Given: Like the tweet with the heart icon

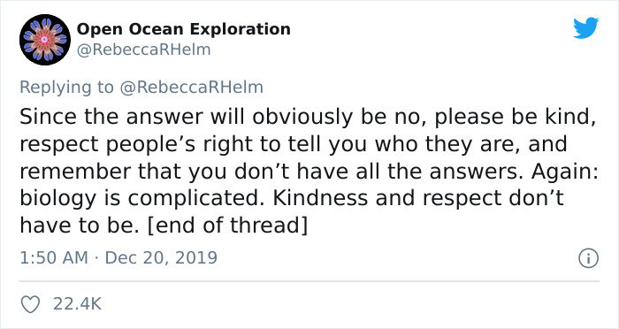Looking at the screenshot, I should point(30,304).
